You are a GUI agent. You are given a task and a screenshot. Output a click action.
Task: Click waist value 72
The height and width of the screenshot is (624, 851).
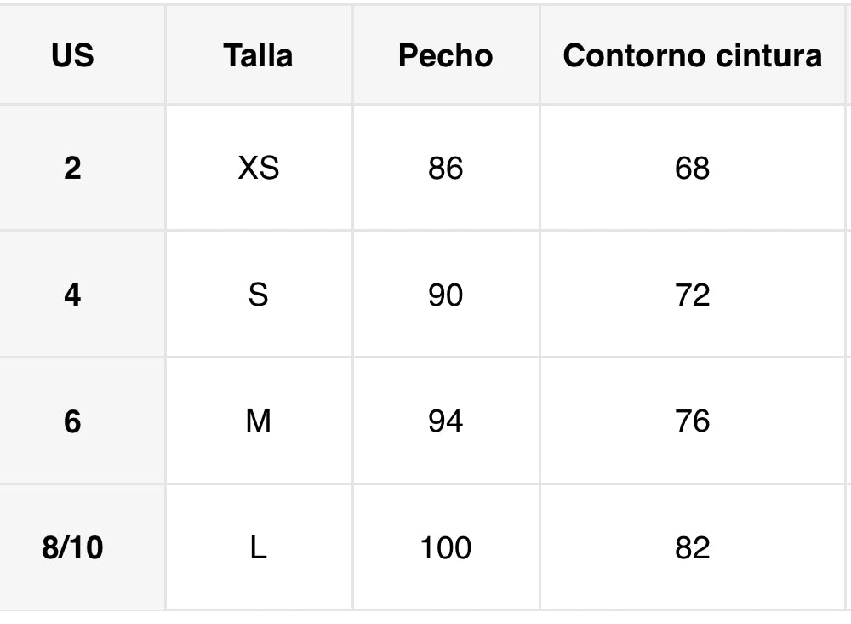pyautogui.click(x=692, y=295)
